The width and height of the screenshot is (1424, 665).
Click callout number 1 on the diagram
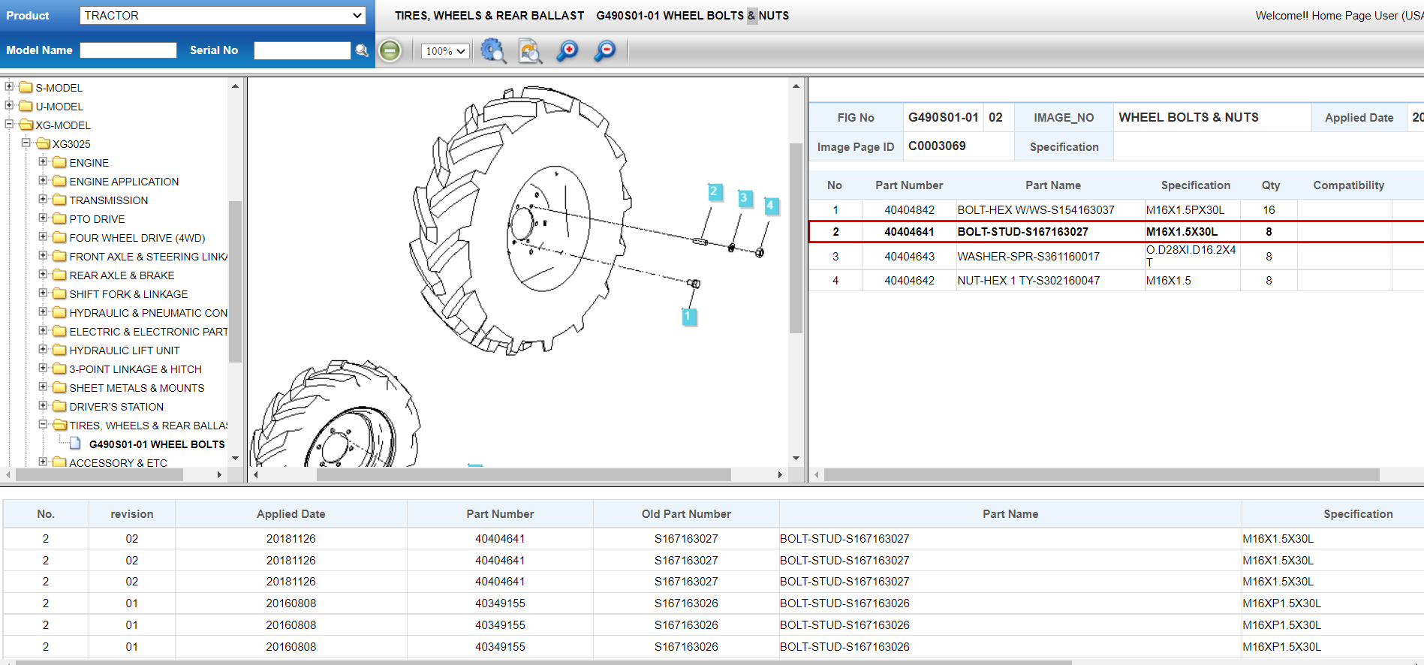pyautogui.click(x=688, y=317)
